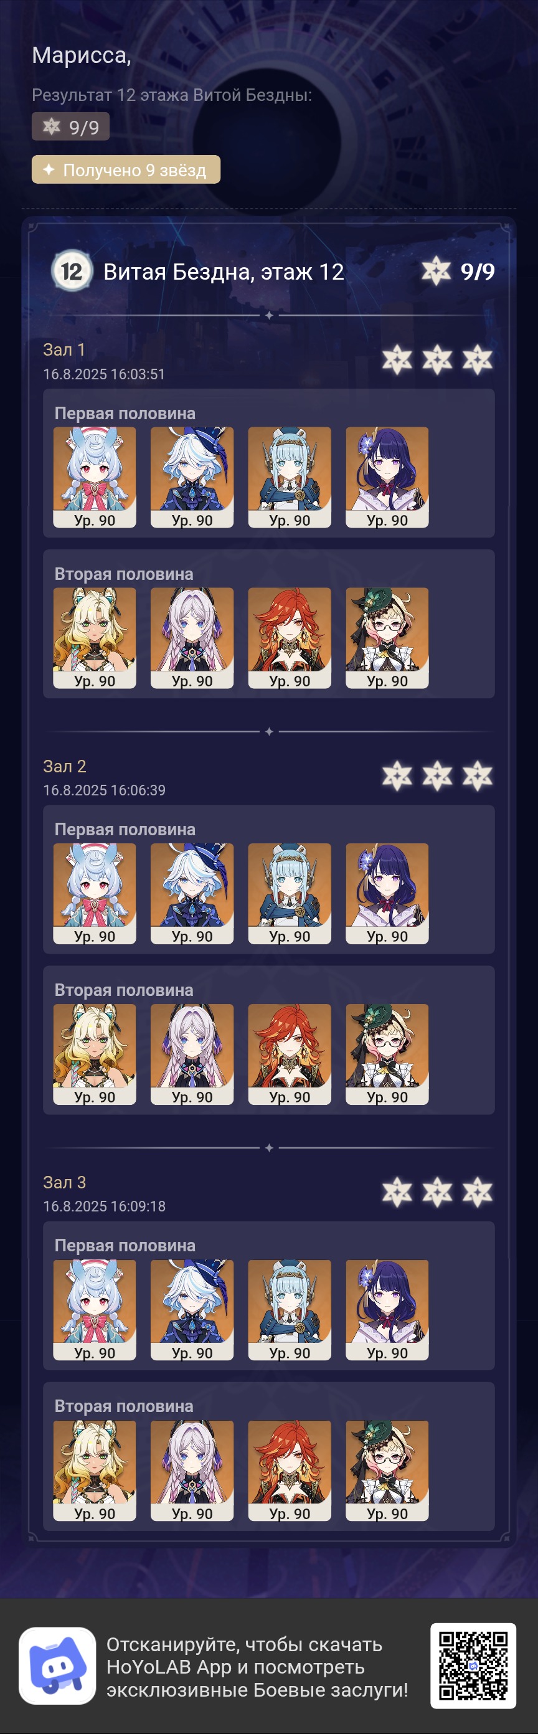Click the QR code image
The height and width of the screenshot is (1734, 538).
pyautogui.click(x=473, y=1666)
